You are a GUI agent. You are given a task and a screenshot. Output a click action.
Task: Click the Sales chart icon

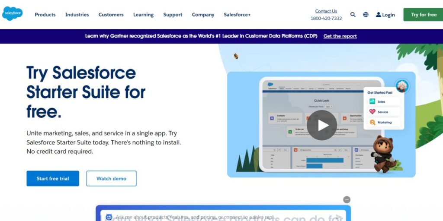(x=372, y=101)
